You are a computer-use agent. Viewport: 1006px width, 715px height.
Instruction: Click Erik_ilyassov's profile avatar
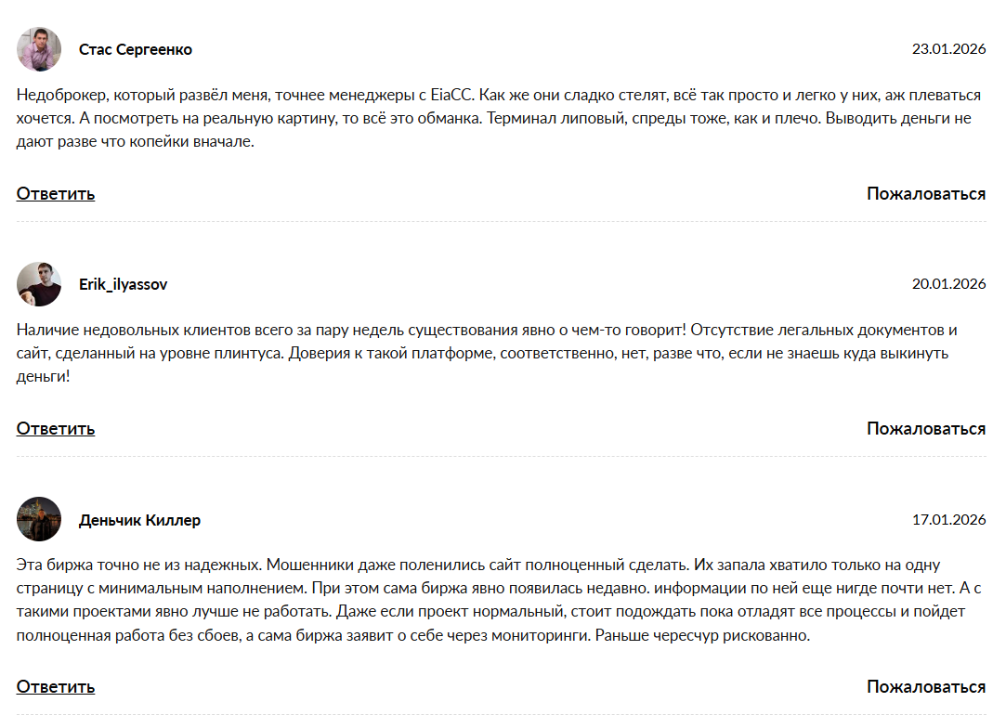(39, 284)
